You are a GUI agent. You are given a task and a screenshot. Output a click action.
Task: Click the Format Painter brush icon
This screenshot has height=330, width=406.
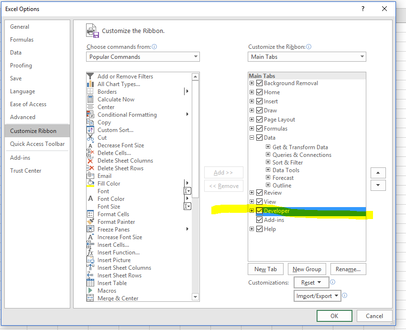tap(90, 222)
